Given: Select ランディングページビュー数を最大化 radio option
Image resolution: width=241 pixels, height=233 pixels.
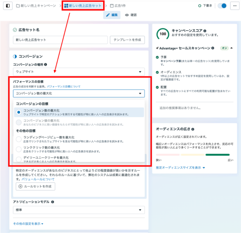Looking at the screenshot, I should [x=19, y=138].
